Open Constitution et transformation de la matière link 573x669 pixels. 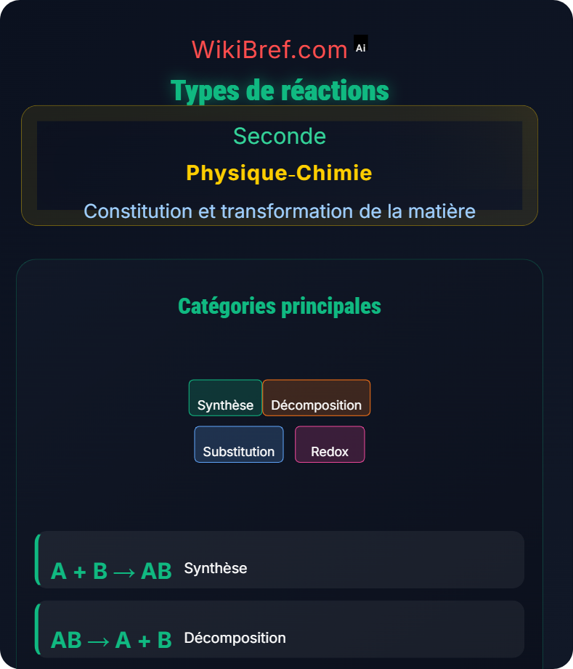[280, 211]
